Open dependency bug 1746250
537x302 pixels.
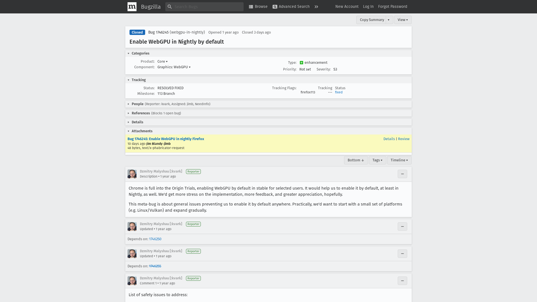click(x=155, y=239)
